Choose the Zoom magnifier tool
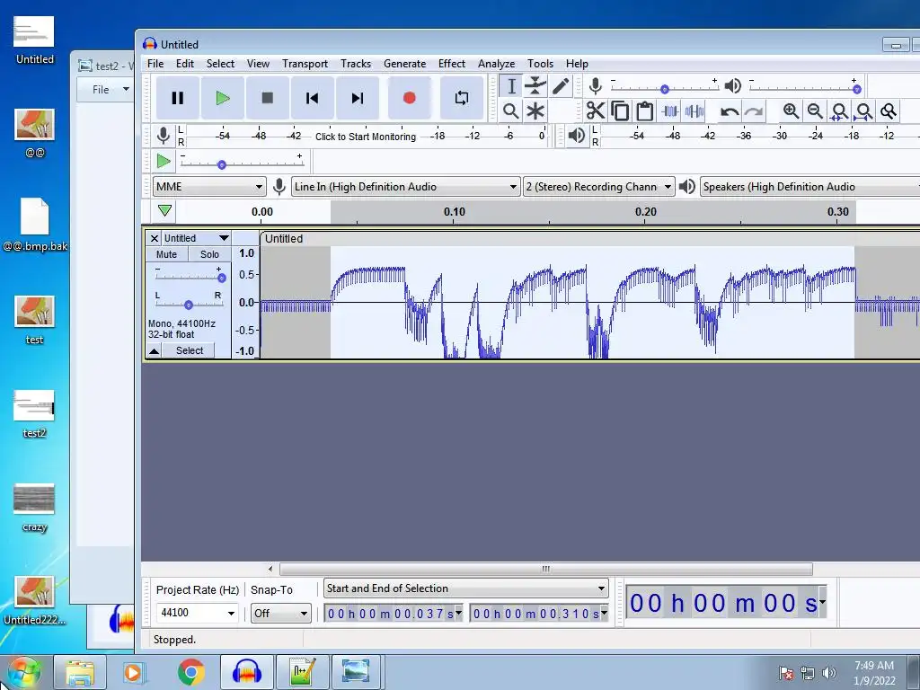 [511, 111]
